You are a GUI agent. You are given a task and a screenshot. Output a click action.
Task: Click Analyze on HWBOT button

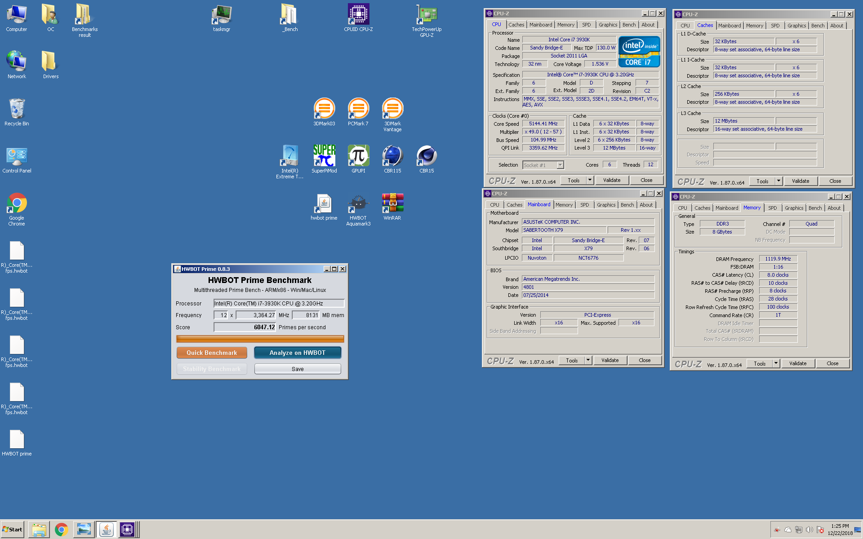(x=298, y=353)
